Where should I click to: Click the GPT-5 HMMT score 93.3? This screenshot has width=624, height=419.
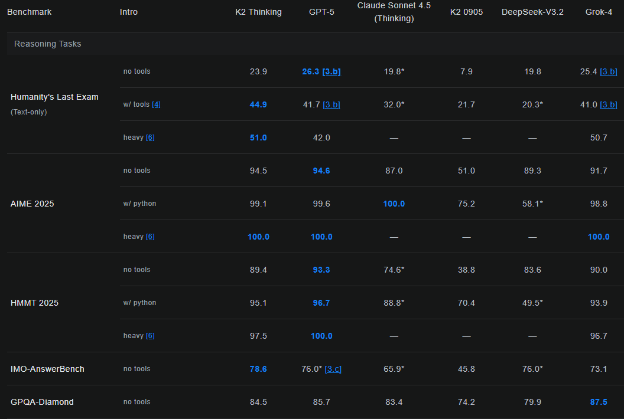[321, 270]
